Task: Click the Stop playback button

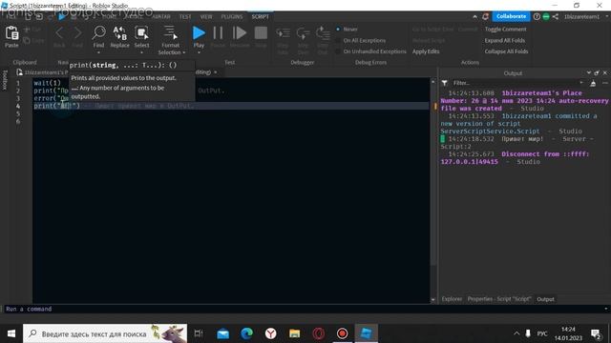Action: coord(261,33)
